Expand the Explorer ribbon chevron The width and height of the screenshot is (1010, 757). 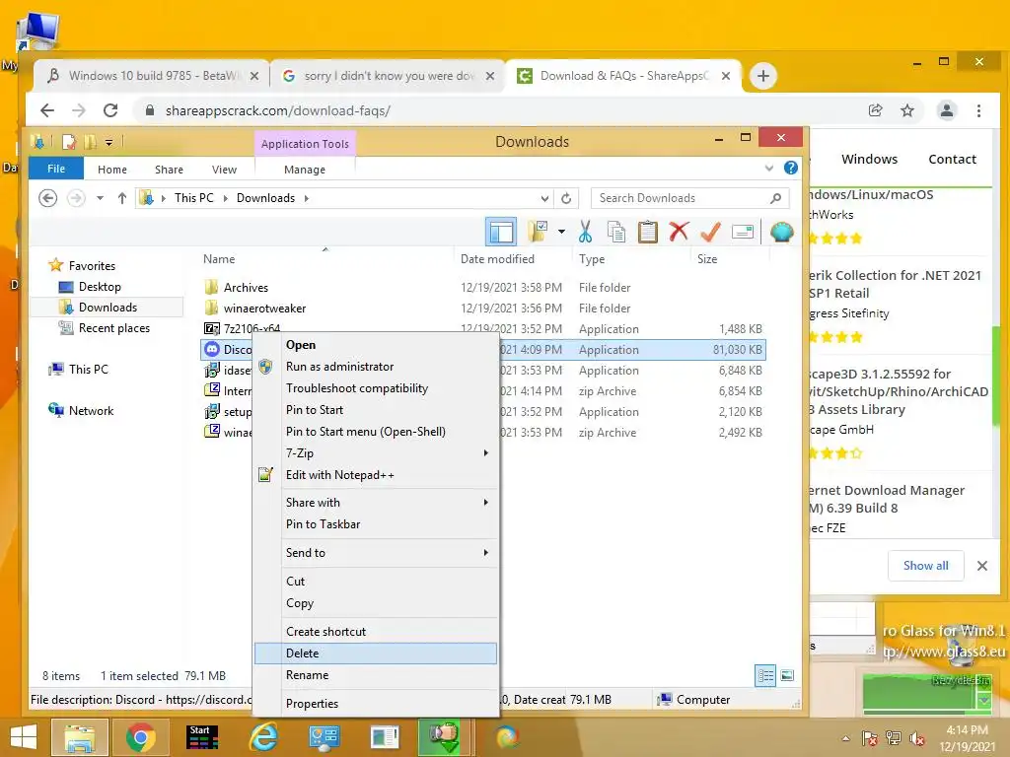pos(769,169)
